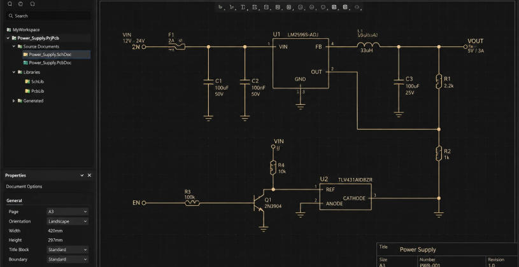Click the SchLib folder icon
This screenshot has width=519, height=267.
pos(28,81)
